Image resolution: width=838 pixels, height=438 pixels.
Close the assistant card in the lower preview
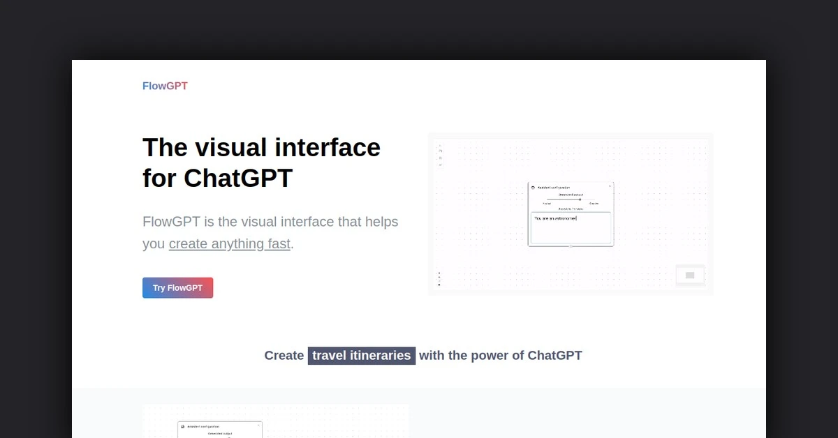(258, 425)
